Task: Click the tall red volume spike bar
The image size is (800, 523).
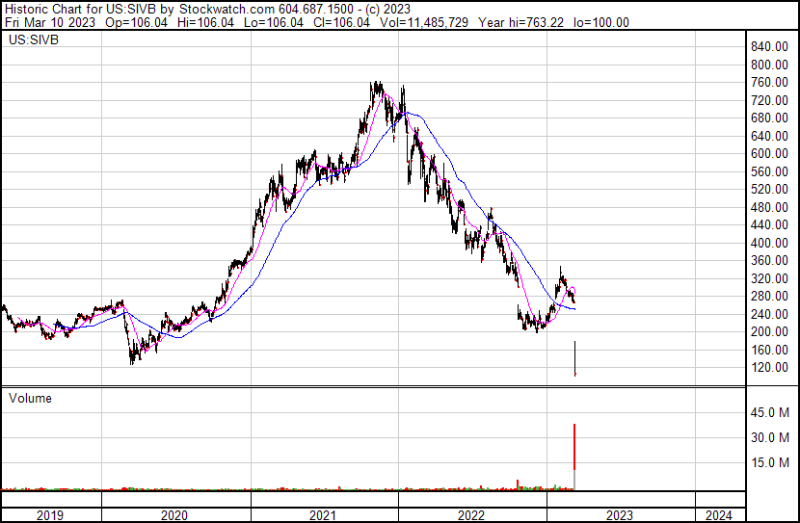Action: point(574,447)
